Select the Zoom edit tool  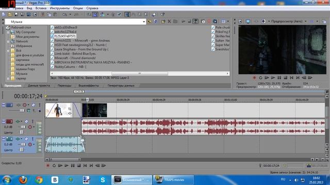coord(145,14)
